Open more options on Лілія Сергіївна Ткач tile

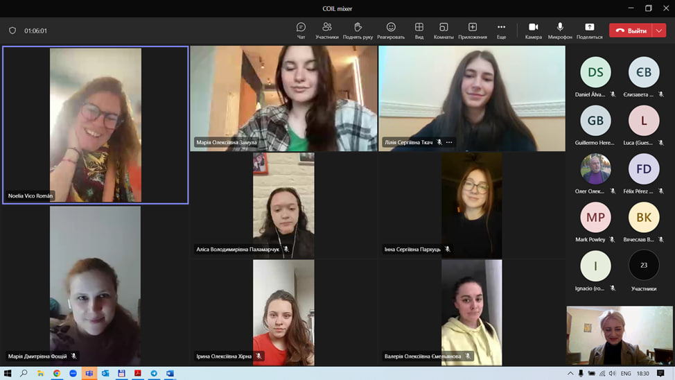[449, 142]
